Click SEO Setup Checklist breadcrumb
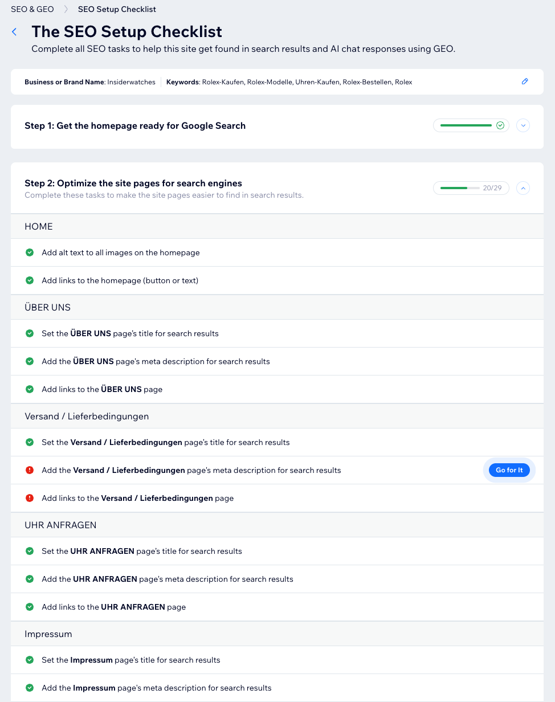This screenshot has height=702, width=555. (117, 9)
